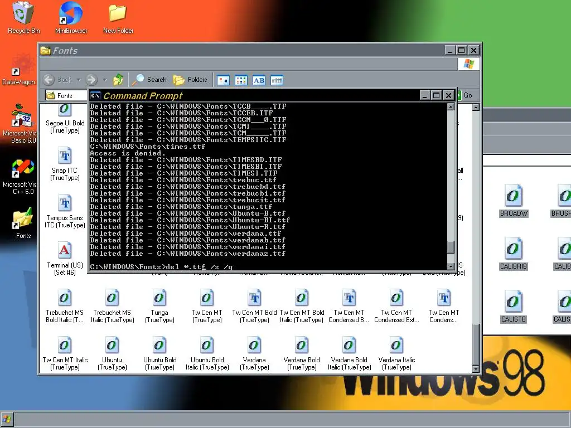Select Tw Cen MT Condensed Ext... font
Image resolution: width=571 pixels, height=428 pixels.
pos(396,306)
